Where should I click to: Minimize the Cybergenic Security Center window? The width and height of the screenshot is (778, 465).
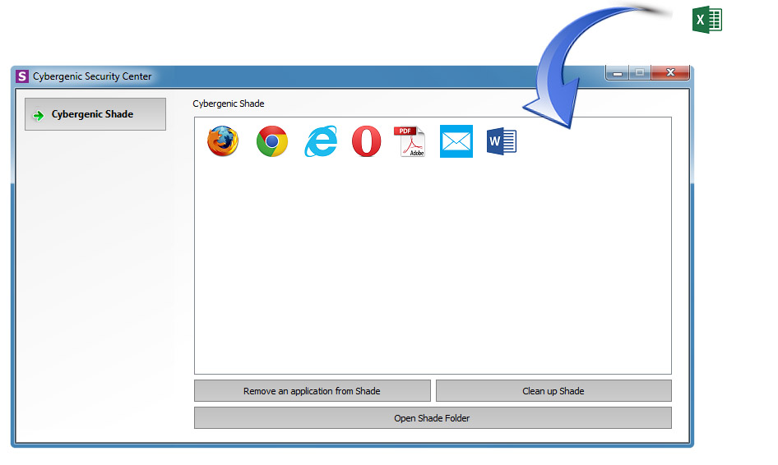coord(618,73)
